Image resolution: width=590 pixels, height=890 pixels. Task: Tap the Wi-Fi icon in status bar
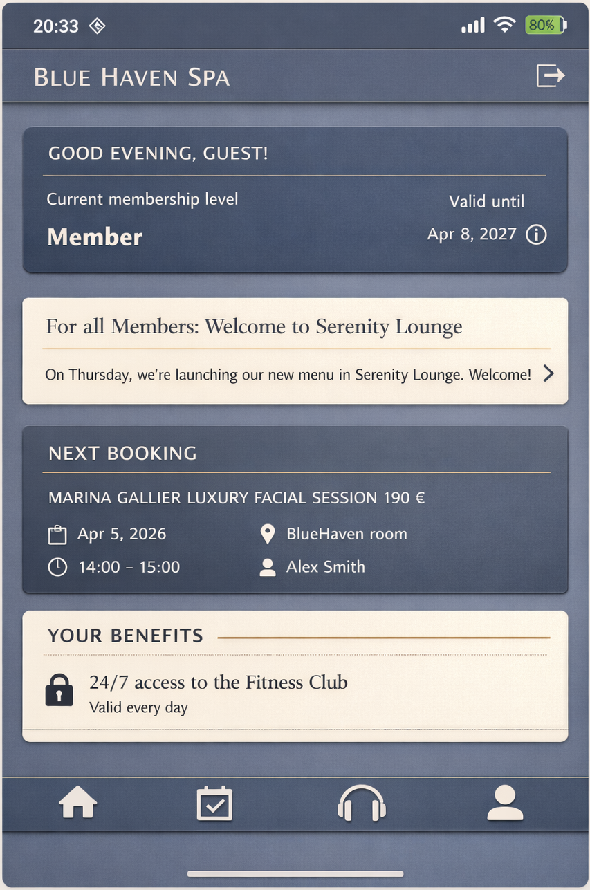[505, 26]
